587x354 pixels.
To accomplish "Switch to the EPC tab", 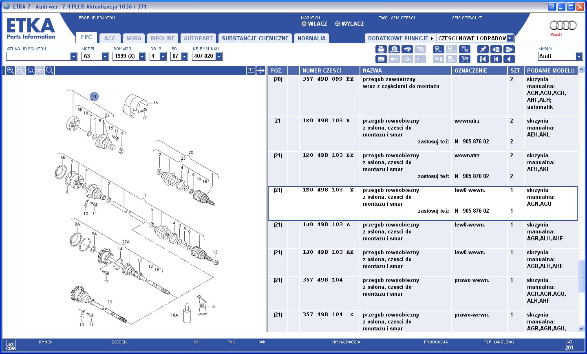I will point(86,37).
